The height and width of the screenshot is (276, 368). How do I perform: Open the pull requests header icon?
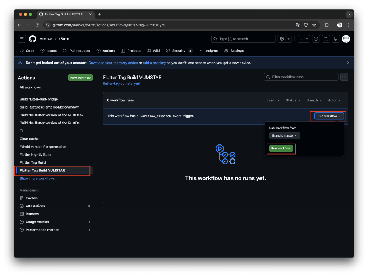[x=326, y=39]
